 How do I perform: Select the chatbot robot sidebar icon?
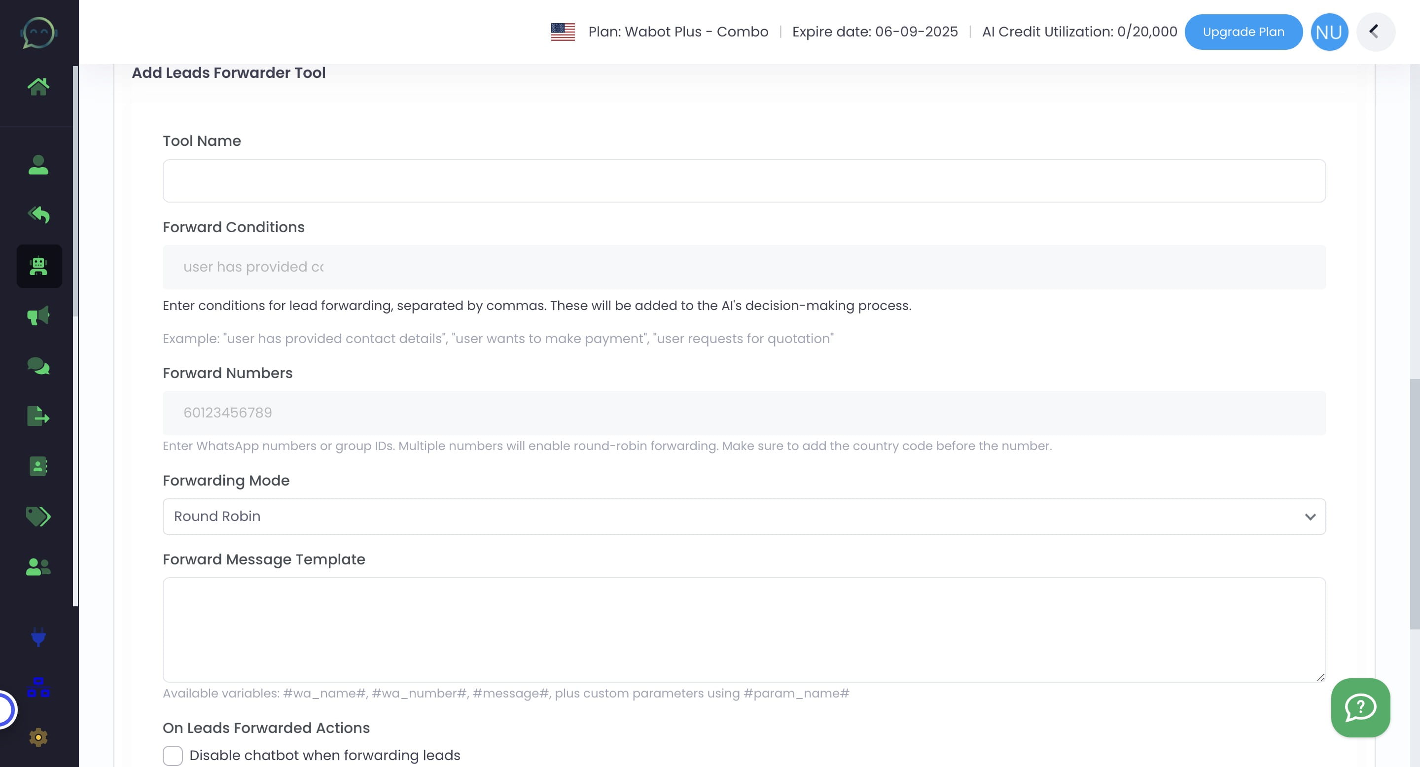click(x=38, y=266)
